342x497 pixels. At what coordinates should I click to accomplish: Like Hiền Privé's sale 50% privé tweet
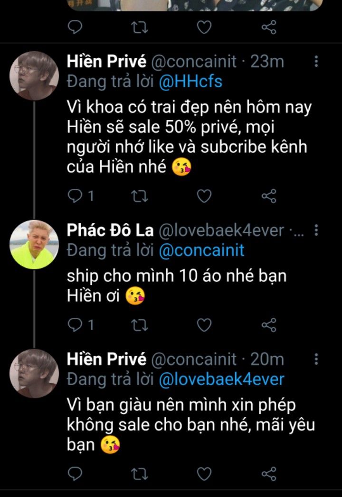204,196
